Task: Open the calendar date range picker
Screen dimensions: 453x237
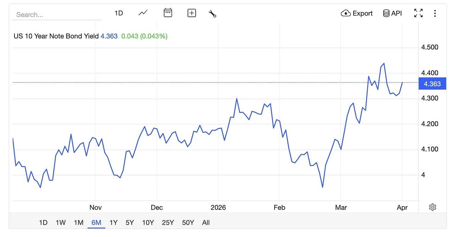Action: click(x=168, y=13)
